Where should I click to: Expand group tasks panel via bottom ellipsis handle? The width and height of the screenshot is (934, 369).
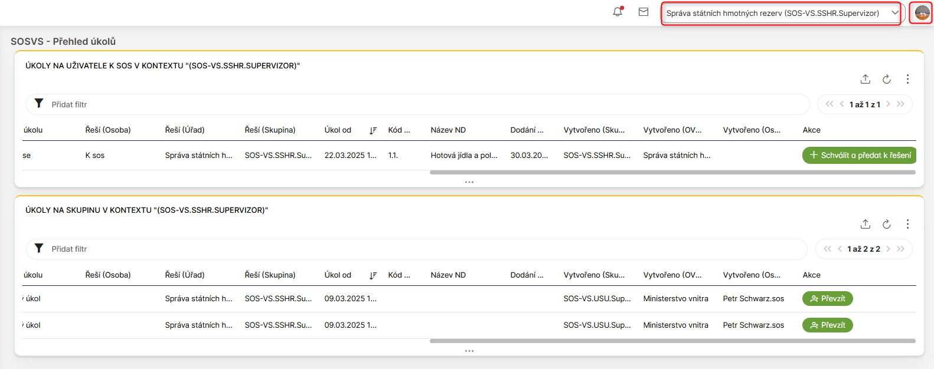point(469,351)
